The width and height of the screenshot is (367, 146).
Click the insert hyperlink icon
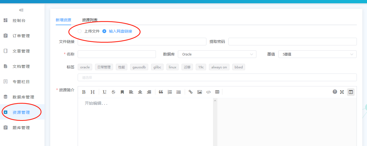[190, 92]
